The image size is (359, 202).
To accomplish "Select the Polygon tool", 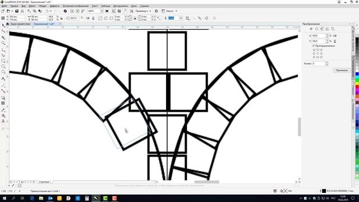I will pyautogui.click(x=3, y=72).
